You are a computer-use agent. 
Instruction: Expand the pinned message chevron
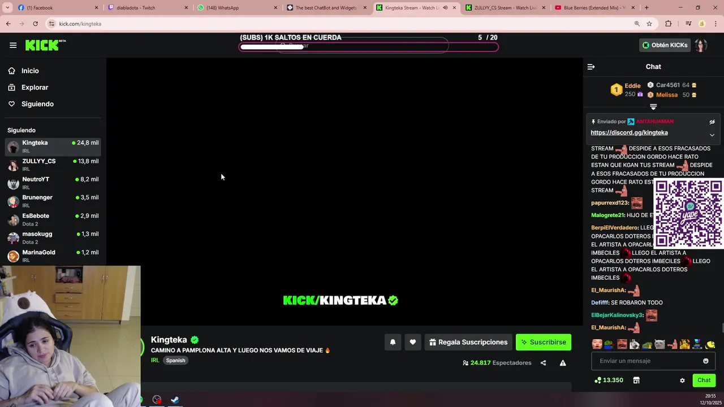712,135
